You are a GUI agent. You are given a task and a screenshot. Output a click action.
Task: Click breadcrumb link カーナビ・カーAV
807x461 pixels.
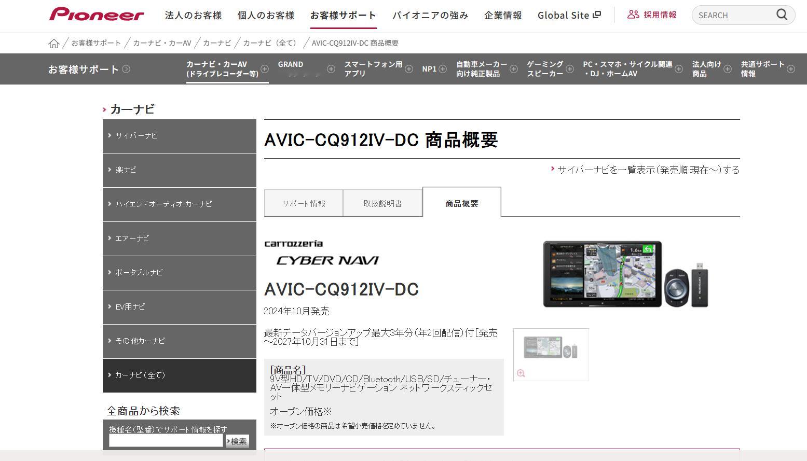click(x=162, y=43)
